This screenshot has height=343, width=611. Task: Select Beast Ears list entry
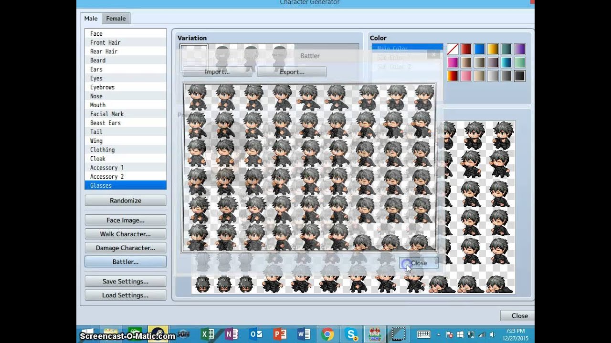pyautogui.click(x=126, y=123)
